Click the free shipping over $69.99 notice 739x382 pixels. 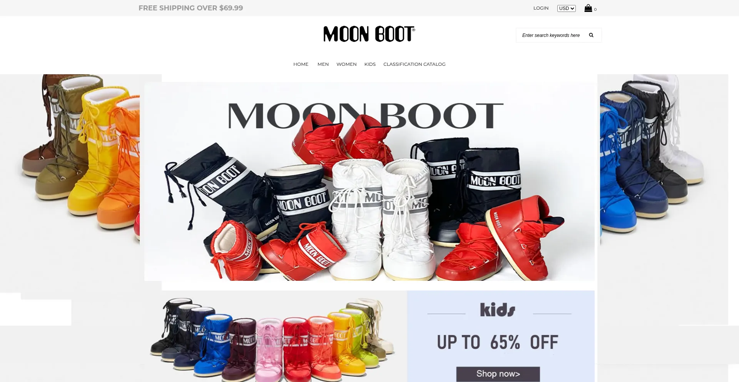pos(191,8)
